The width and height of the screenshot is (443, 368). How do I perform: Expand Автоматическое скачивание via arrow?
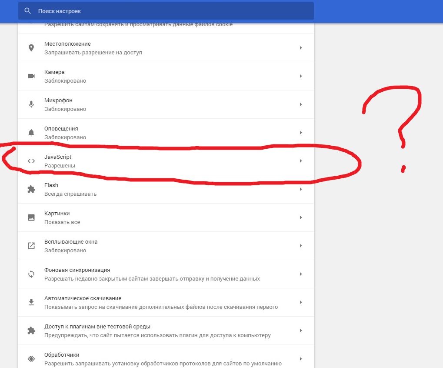coord(300,302)
